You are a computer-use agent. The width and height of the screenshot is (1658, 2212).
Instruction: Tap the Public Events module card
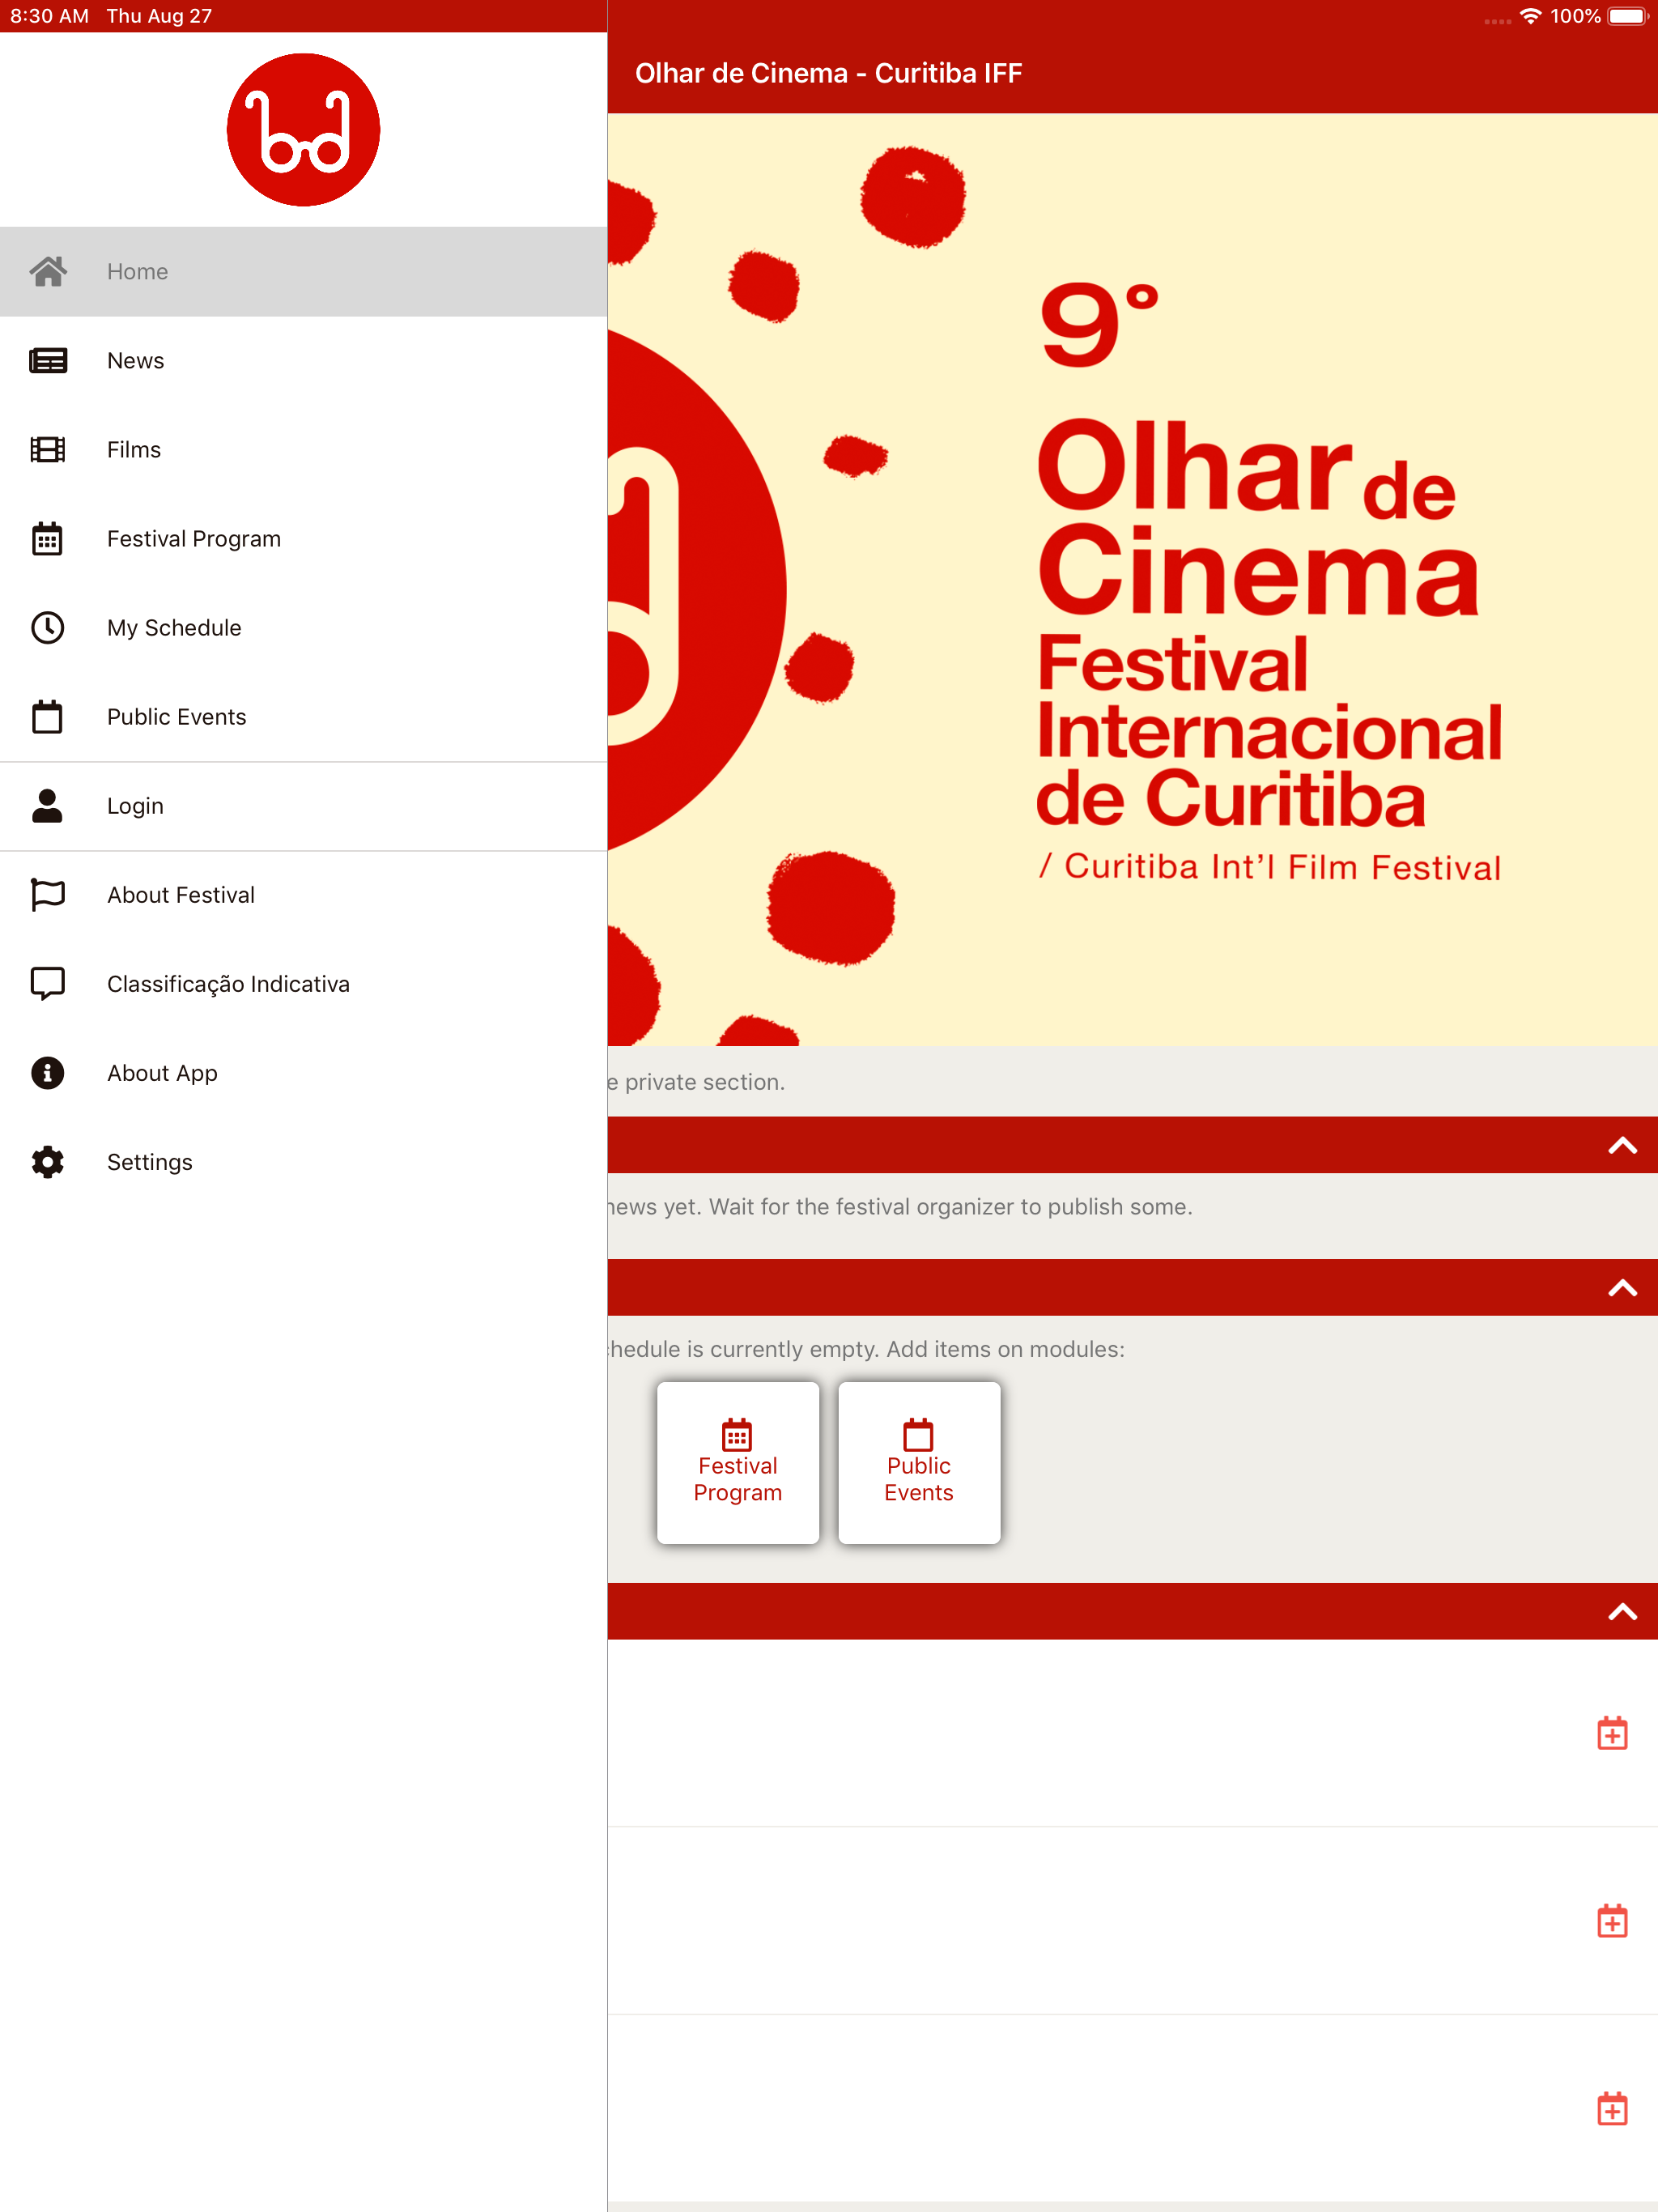tap(918, 1463)
